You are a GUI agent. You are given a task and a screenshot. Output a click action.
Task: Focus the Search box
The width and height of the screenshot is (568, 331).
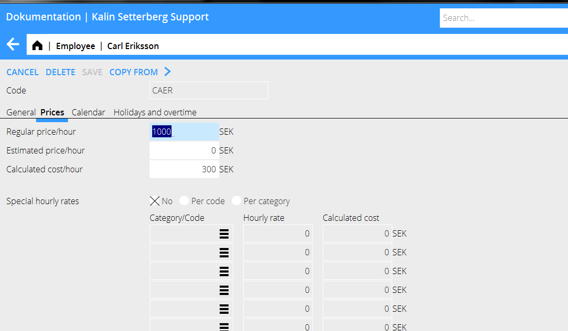pyautogui.click(x=502, y=18)
